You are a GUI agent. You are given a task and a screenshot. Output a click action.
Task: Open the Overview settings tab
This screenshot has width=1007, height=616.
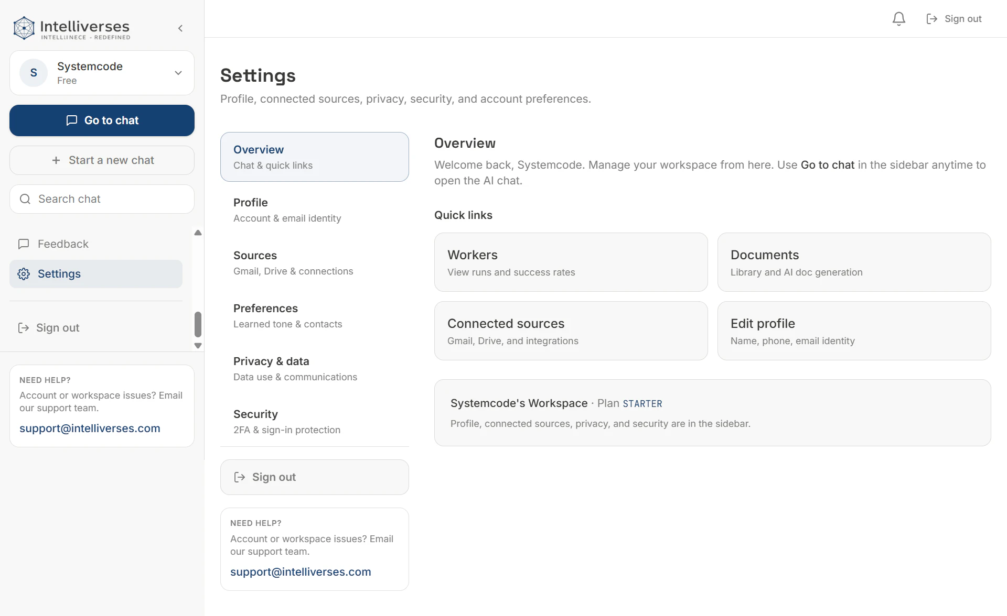315,157
